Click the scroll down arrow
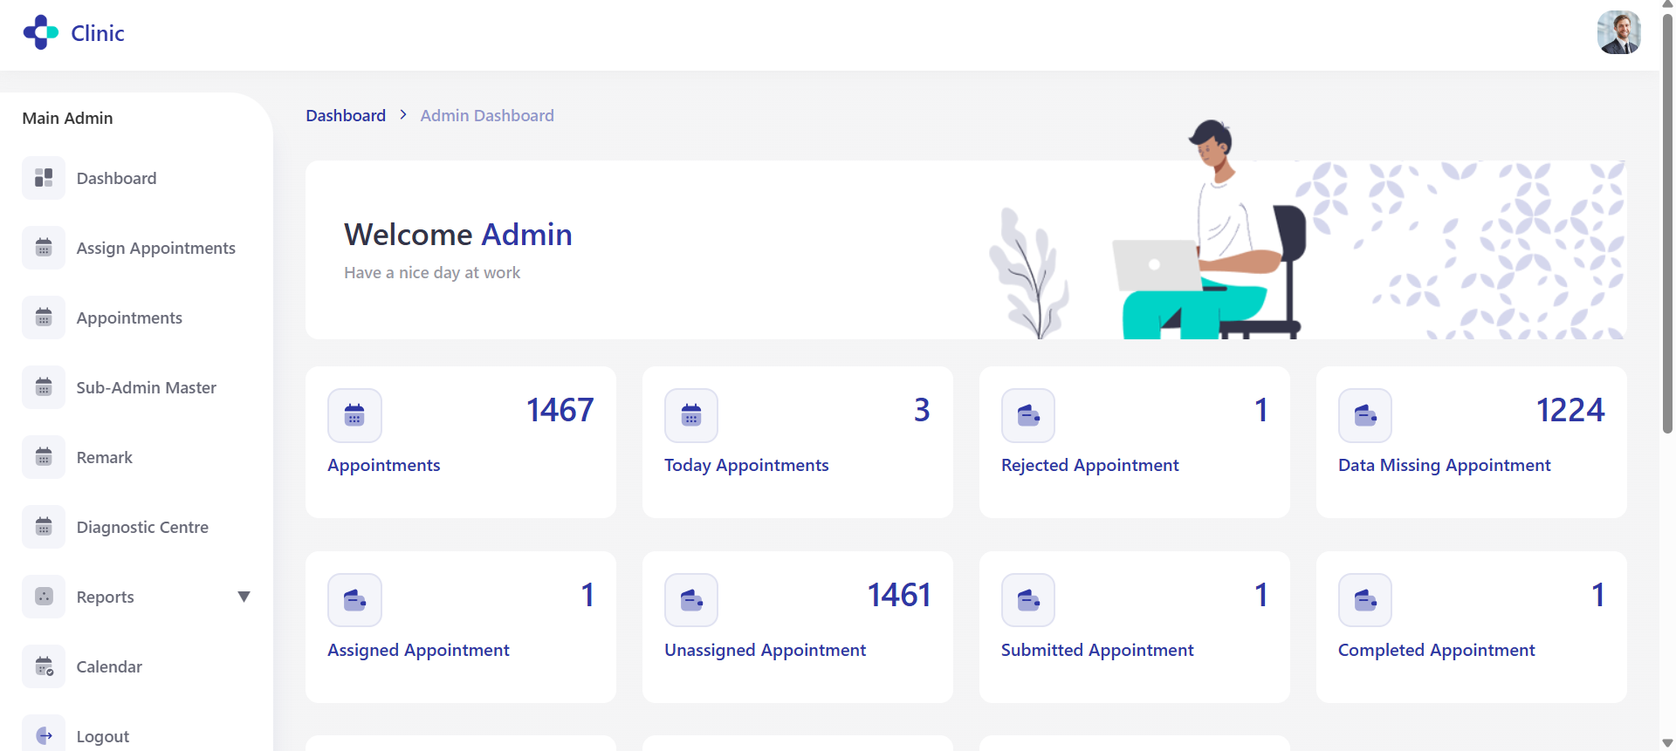 pyautogui.click(x=1667, y=743)
